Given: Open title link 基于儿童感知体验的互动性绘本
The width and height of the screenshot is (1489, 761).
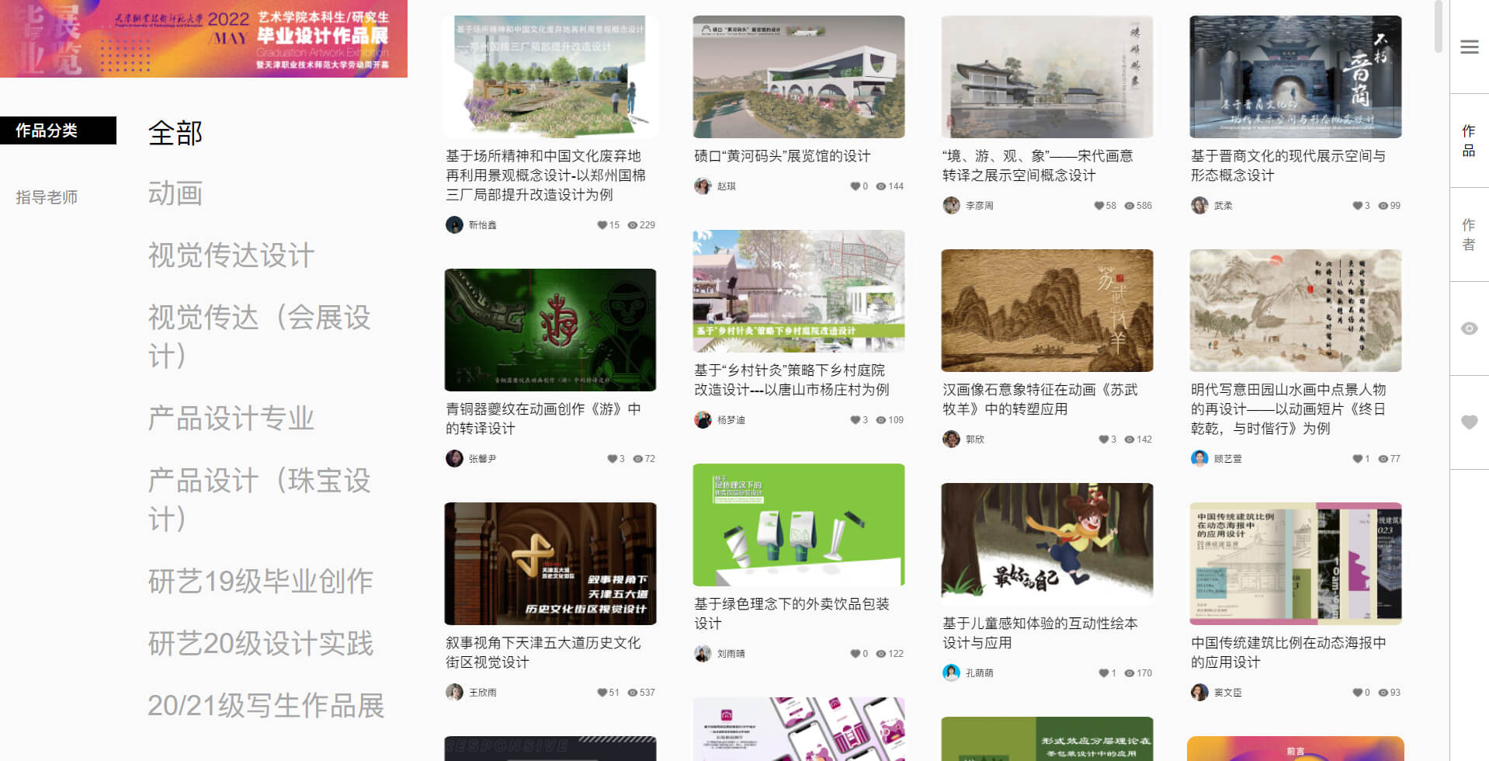Looking at the screenshot, I should pos(1040,633).
